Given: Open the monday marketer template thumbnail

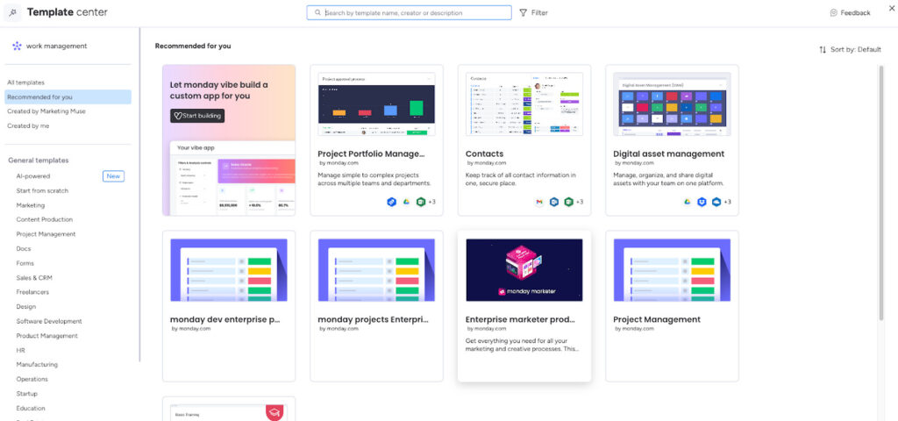Looking at the screenshot, I should 524,270.
